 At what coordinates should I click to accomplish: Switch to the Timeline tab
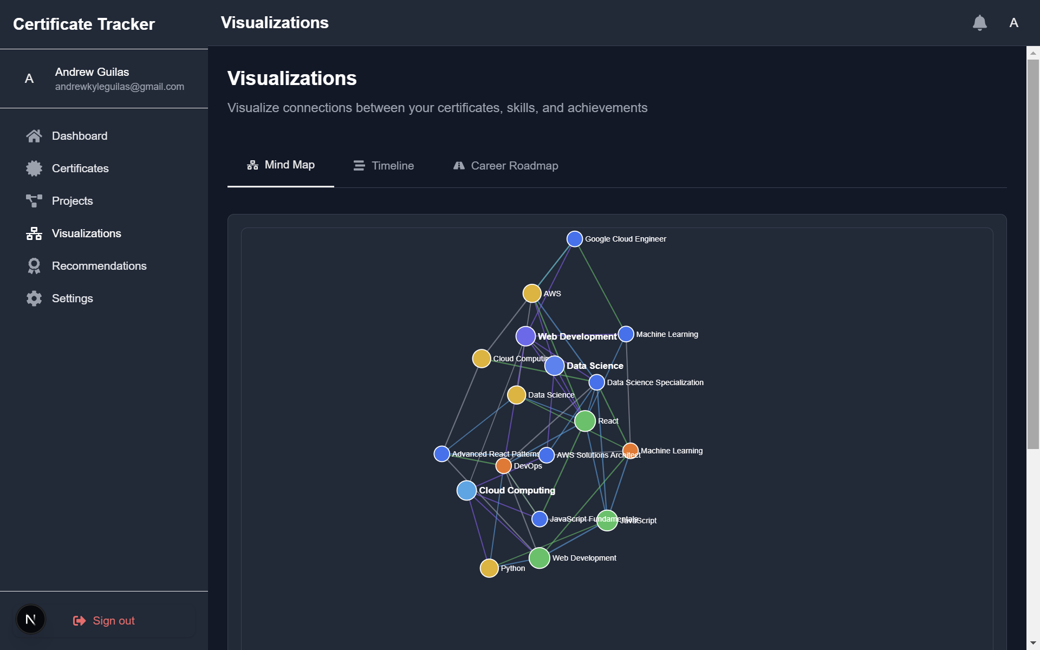pos(383,166)
